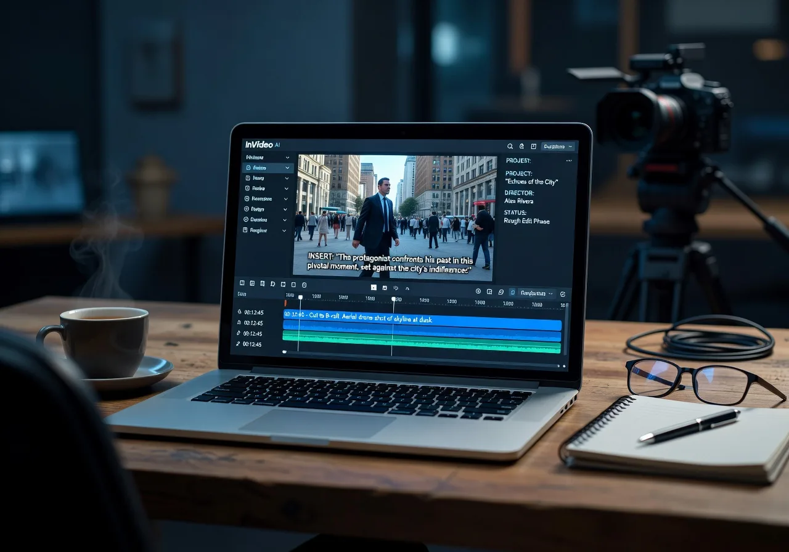Open the project options via the three-dot button
This screenshot has height=552, width=789.
(x=570, y=160)
